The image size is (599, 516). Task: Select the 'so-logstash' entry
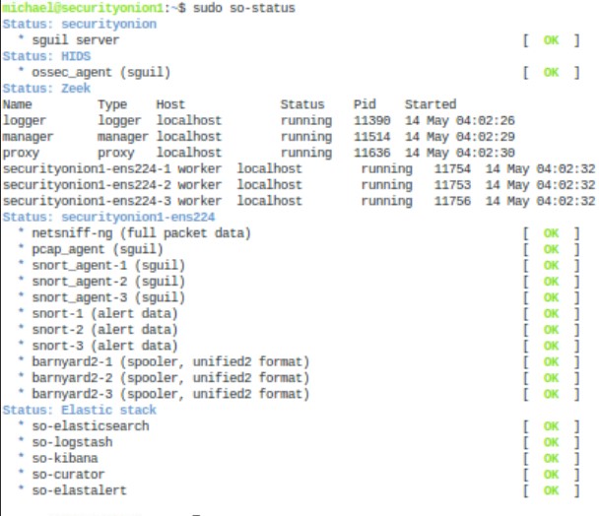pos(72,442)
